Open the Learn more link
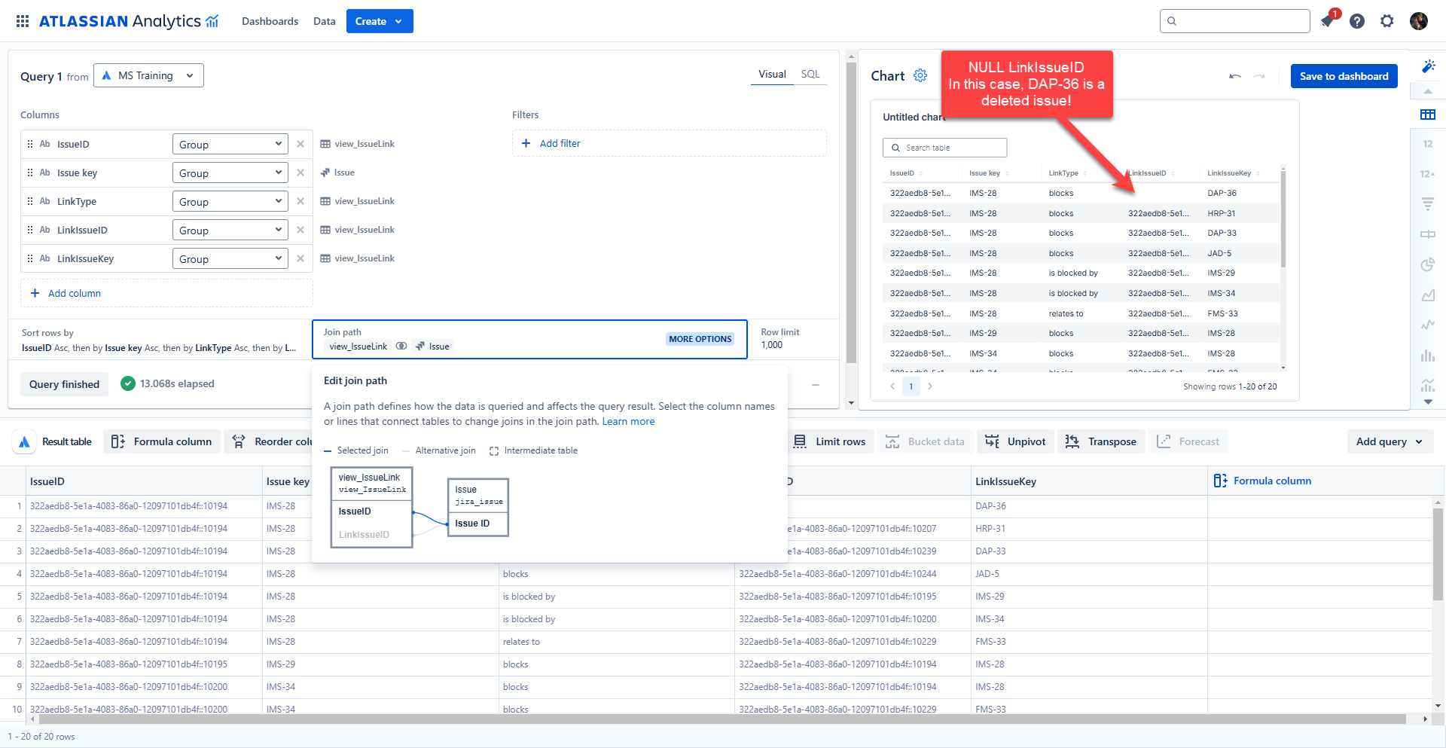The height and width of the screenshot is (748, 1446). click(628, 422)
